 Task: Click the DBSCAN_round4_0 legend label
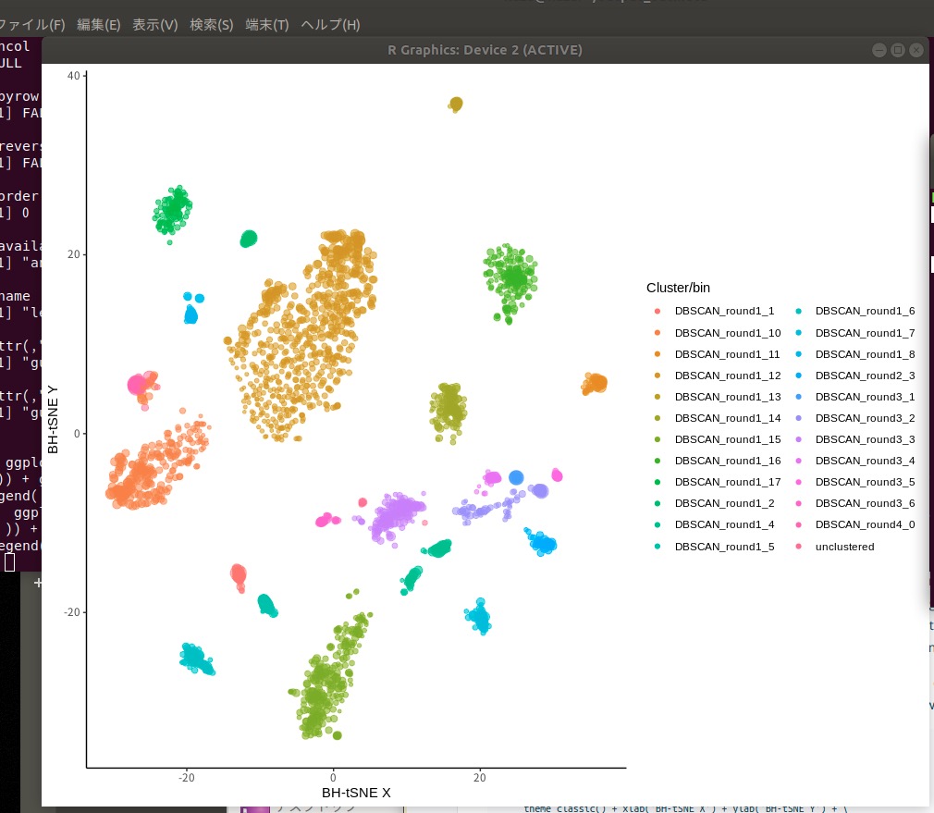pyautogui.click(x=865, y=524)
